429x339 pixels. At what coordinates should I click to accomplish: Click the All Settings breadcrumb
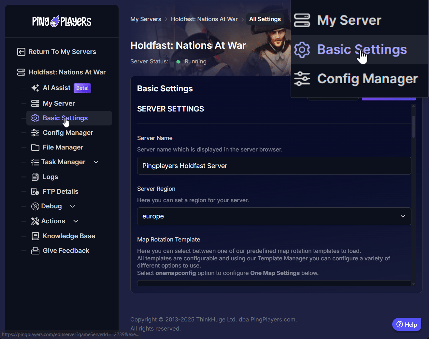[x=265, y=19]
